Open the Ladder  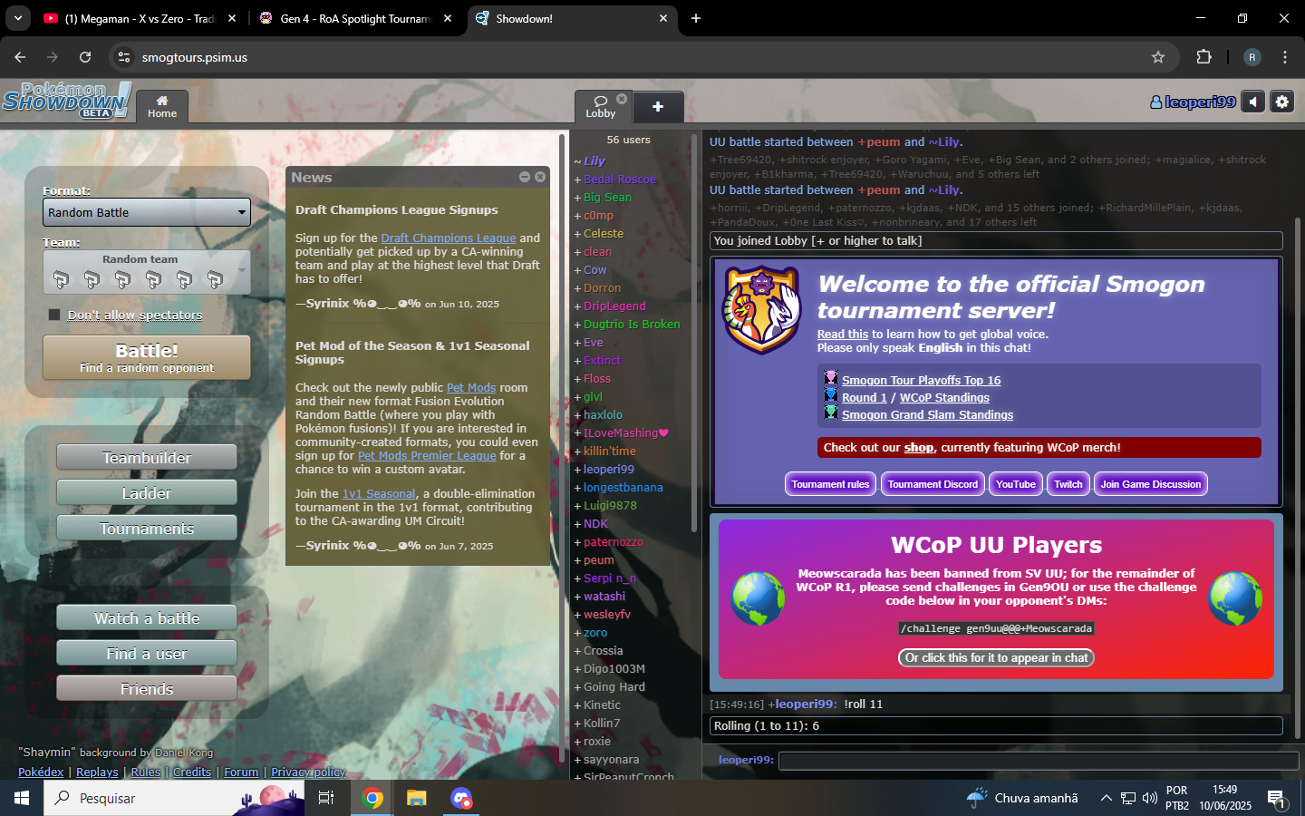point(147,493)
